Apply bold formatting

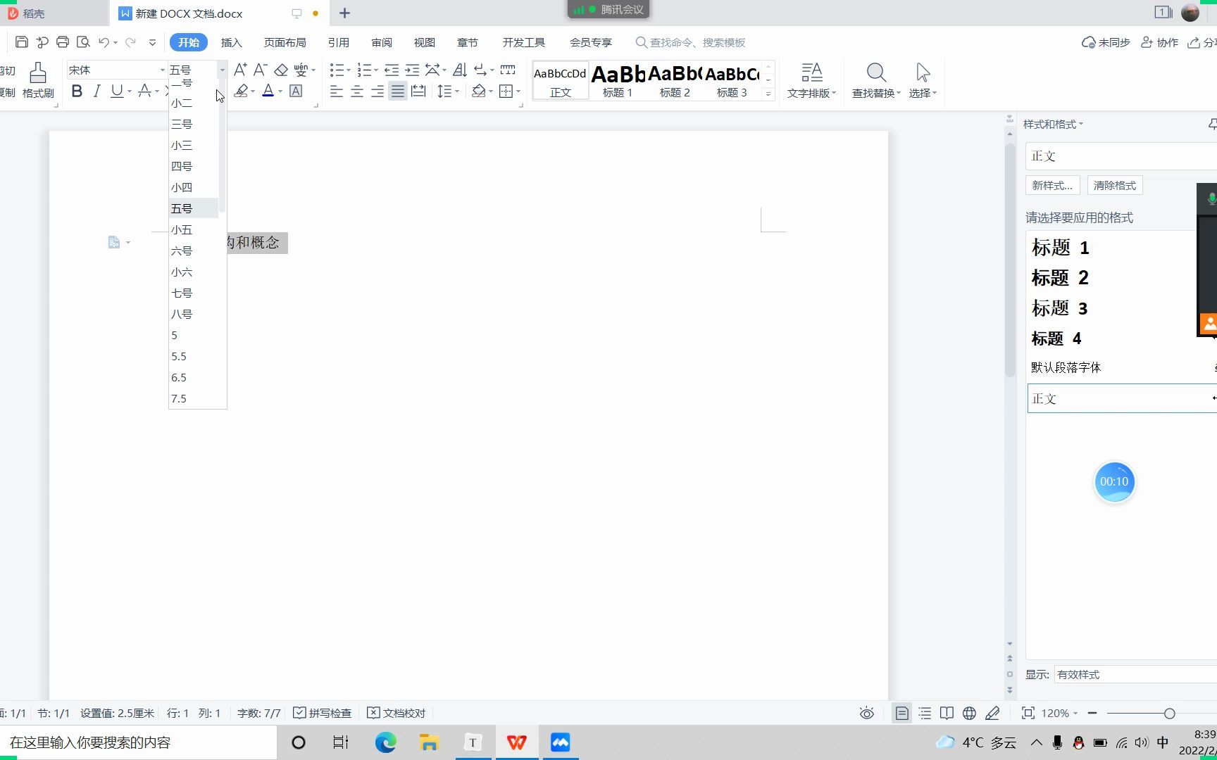[x=77, y=91]
